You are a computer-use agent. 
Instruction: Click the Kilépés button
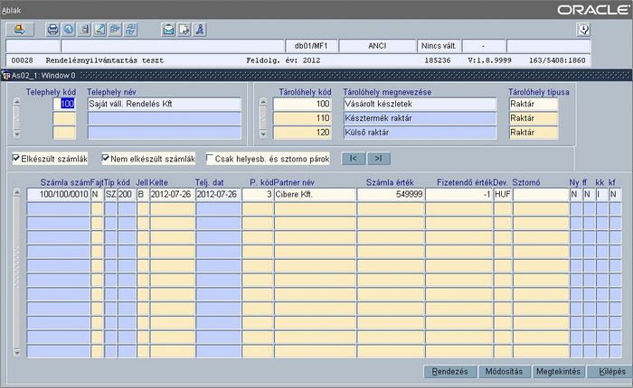click(x=609, y=372)
